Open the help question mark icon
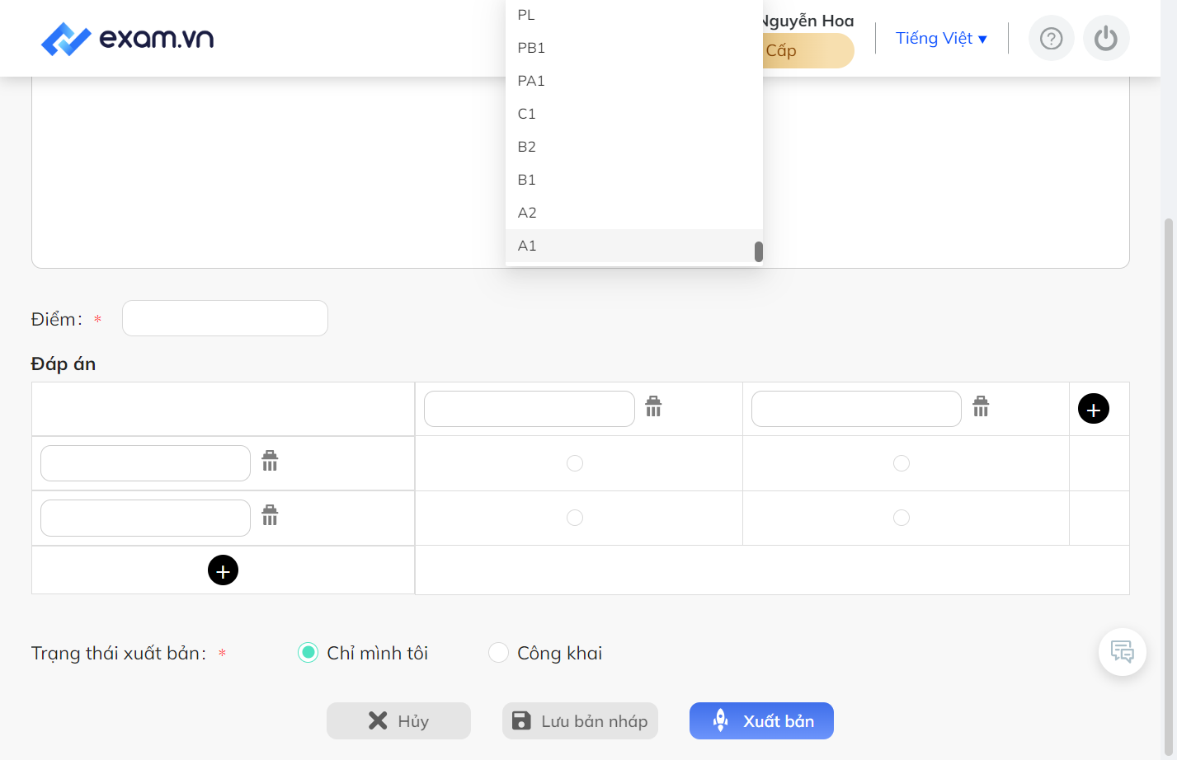 [x=1051, y=39]
